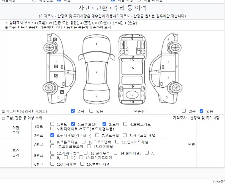Click rear panel 18 in underbody diagram
This screenshot has width=225, height=183.
point(132,102)
